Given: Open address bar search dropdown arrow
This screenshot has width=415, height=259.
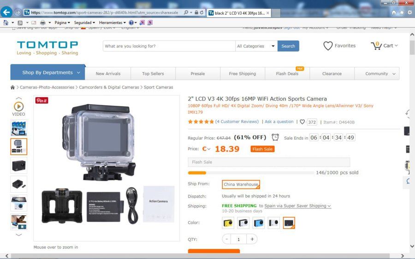Looking at the screenshot, I should [191, 12].
